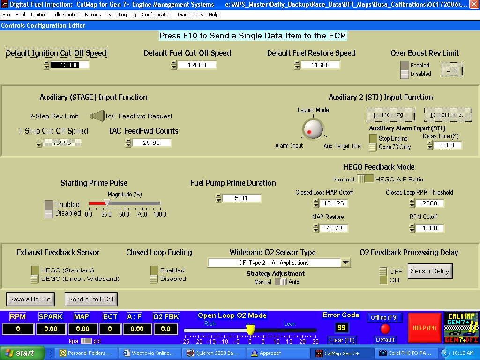Click the Sensor Delay button
480x360 pixels.
coord(430,271)
